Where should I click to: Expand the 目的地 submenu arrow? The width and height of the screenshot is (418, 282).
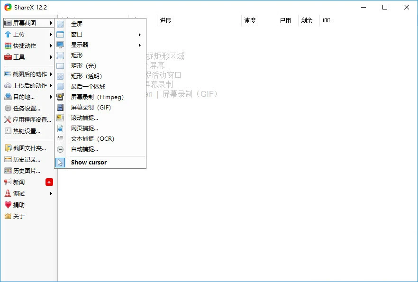(51, 97)
